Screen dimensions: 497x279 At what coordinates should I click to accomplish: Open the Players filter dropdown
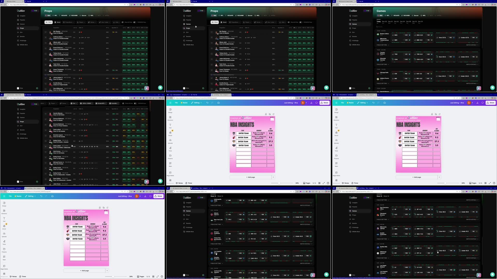click(x=81, y=22)
